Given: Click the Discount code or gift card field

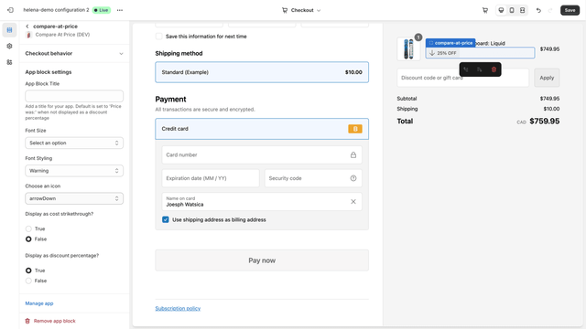Looking at the screenshot, I should [x=463, y=78].
